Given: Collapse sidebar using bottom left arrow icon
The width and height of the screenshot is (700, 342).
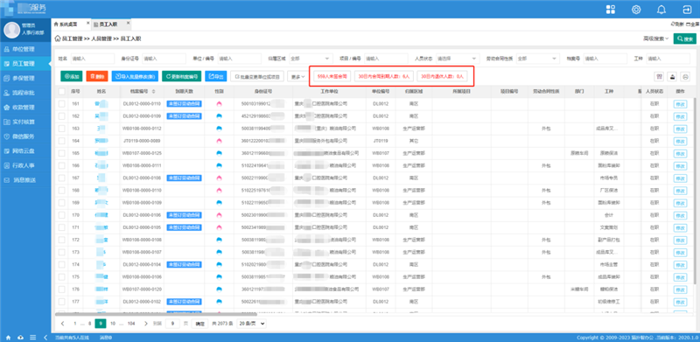Looking at the screenshot, I should 45,337.
